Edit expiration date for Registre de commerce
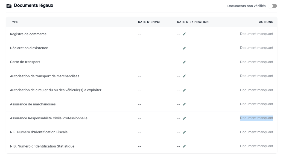The image size is (283, 154). 184,34
